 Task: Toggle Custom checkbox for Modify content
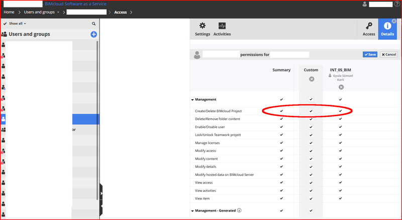pos(311,158)
